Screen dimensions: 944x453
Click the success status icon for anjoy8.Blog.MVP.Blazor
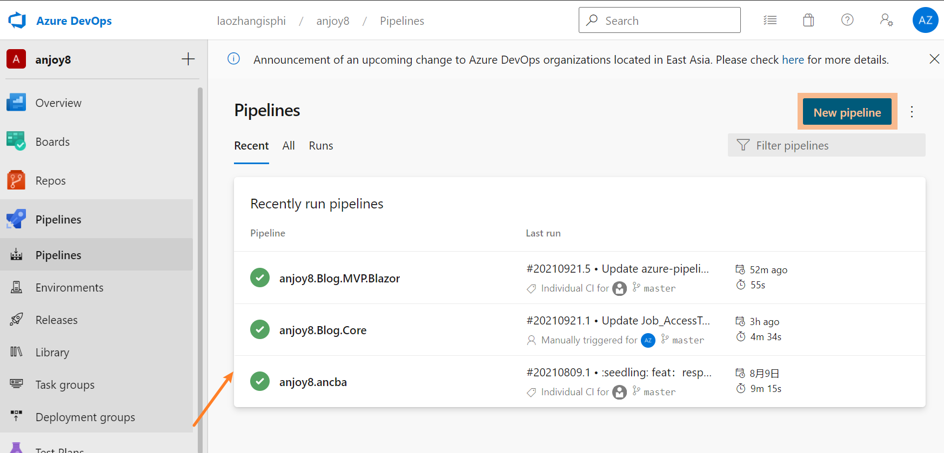[260, 278]
